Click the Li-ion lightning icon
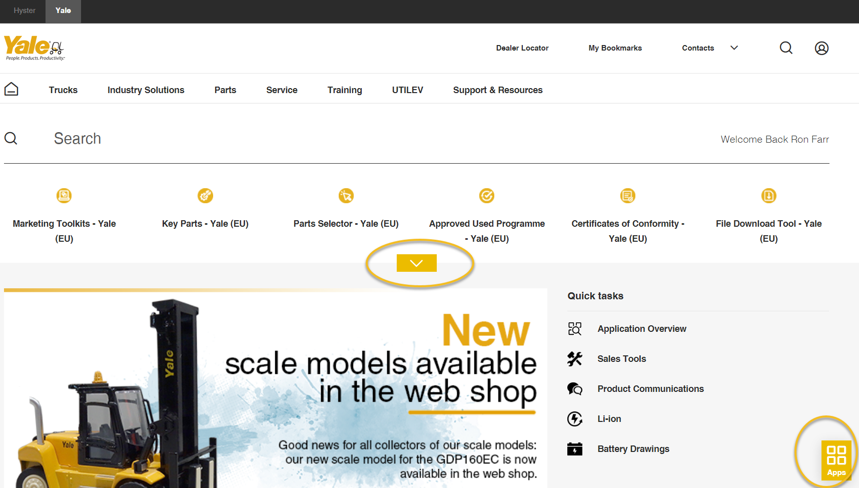859x488 pixels. tap(575, 419)
